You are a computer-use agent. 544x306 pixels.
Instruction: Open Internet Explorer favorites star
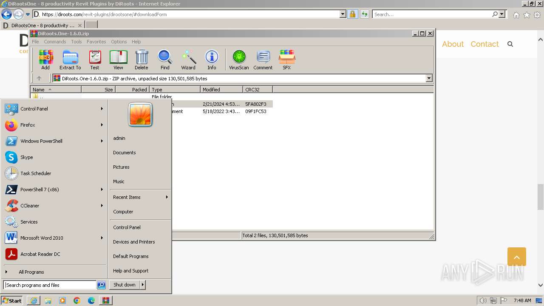(527, 15)
